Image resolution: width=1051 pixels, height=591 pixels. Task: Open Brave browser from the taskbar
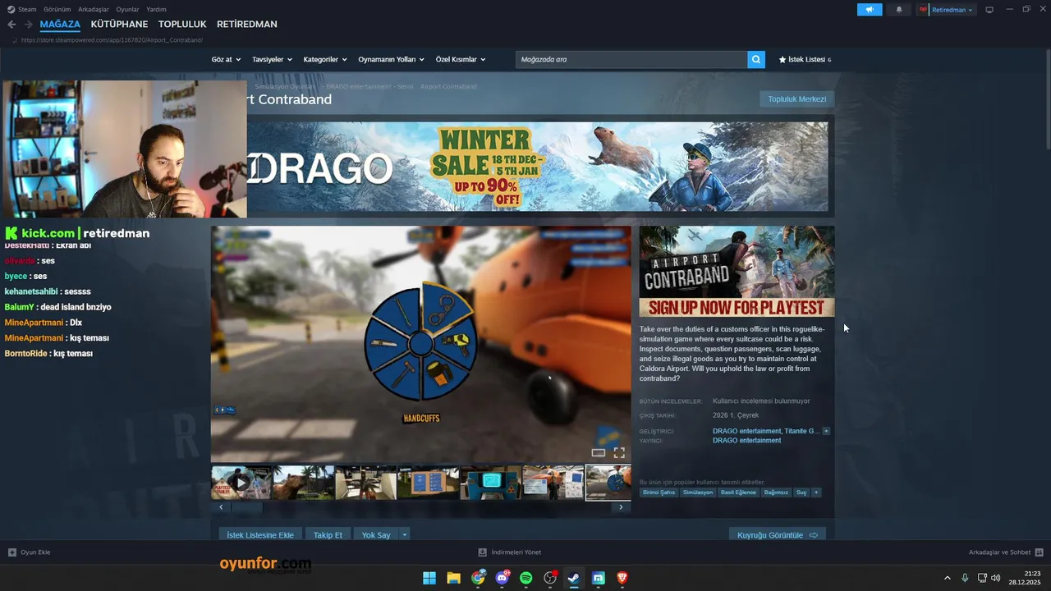pos(622,578)
